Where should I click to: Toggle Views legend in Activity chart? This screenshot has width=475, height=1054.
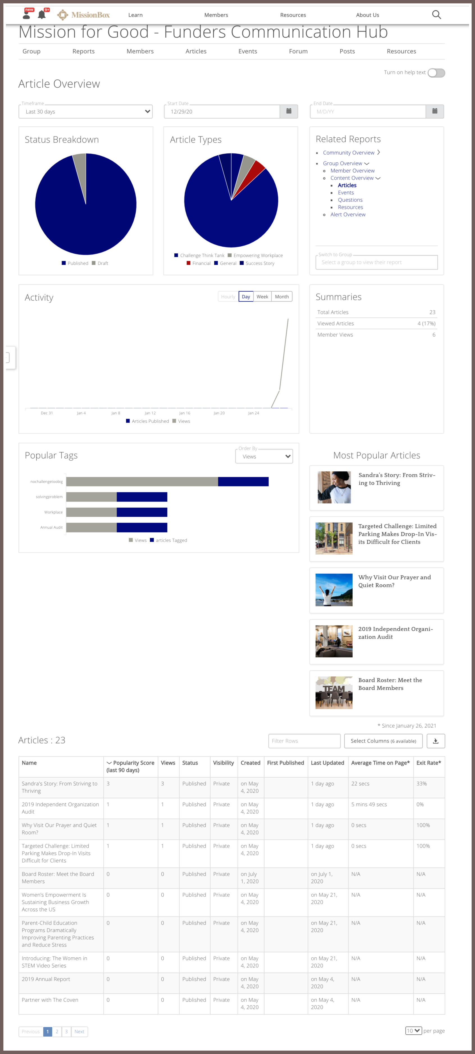pos(181,421)
